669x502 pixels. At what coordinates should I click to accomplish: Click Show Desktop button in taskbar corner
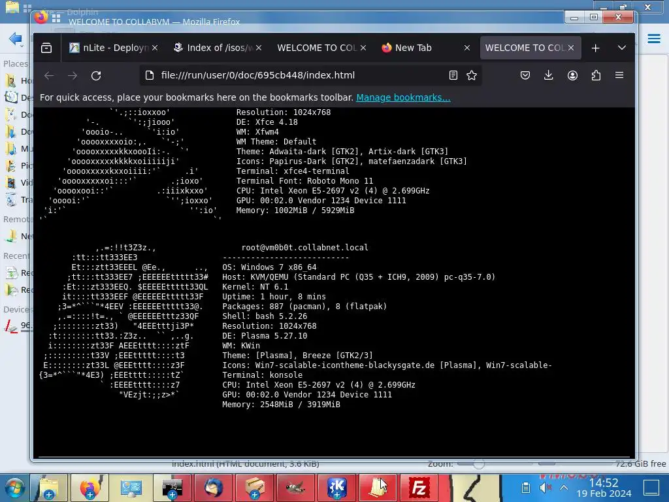[x=651, y=488]
